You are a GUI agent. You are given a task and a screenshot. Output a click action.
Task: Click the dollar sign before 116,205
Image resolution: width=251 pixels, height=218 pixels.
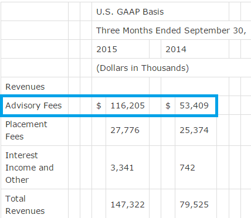point(99,105)
